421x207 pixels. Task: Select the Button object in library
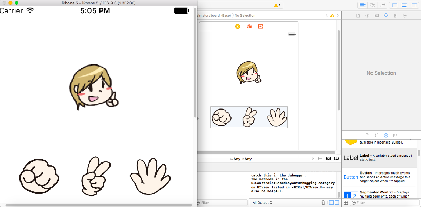pos(379,177)
